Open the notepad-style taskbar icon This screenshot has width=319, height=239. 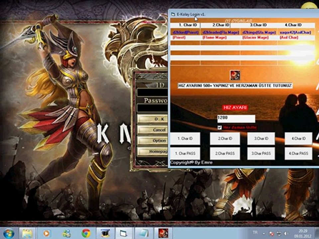[144, 233]
